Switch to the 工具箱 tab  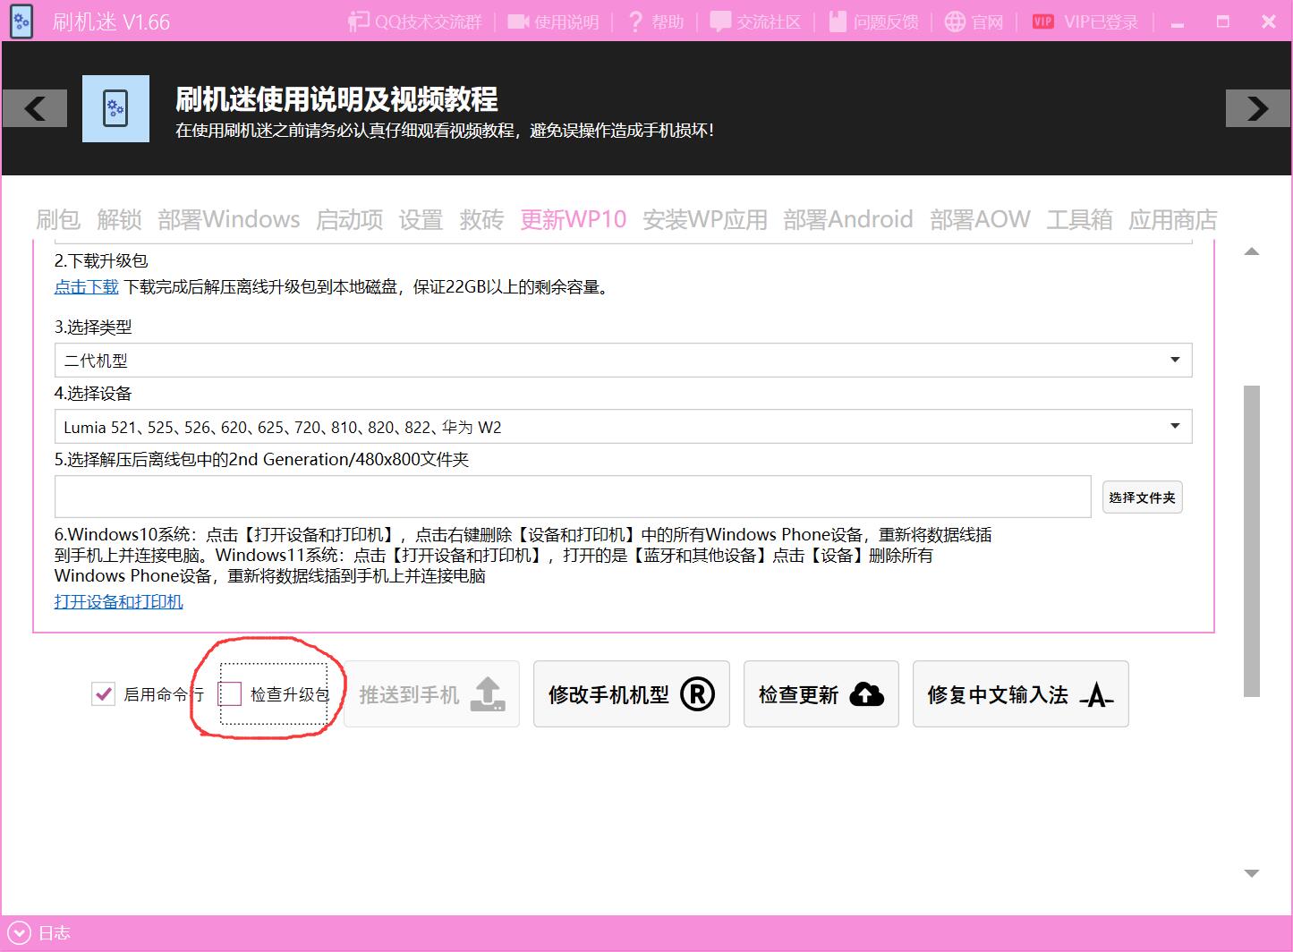[1079, 219]
